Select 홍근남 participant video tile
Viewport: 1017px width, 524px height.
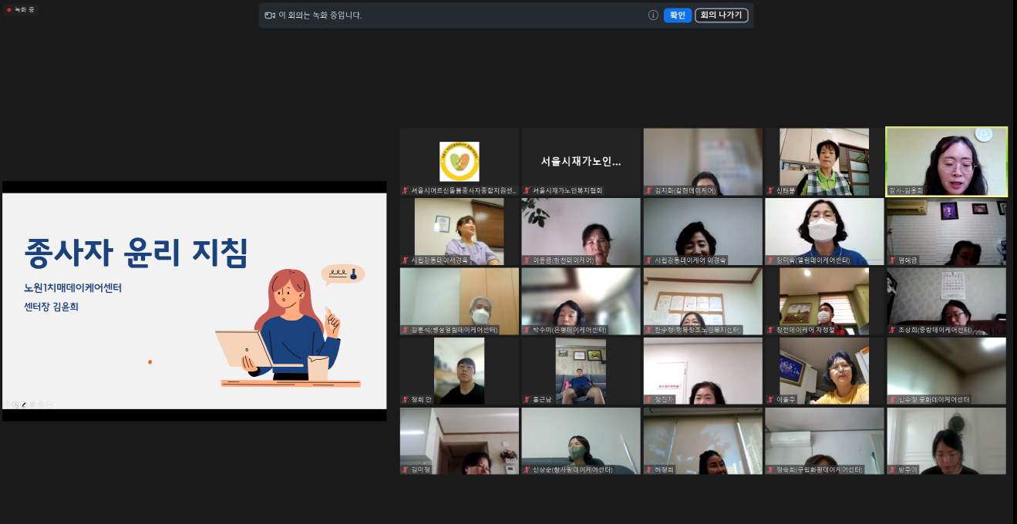pos(581,371)
